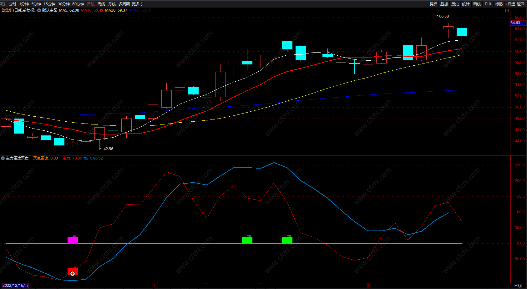Click the first green top-signal block
527x289 pixels.
(x=247, y=240)
